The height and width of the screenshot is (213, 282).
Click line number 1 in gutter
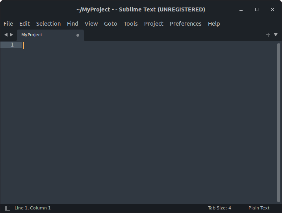click(12, 45)
